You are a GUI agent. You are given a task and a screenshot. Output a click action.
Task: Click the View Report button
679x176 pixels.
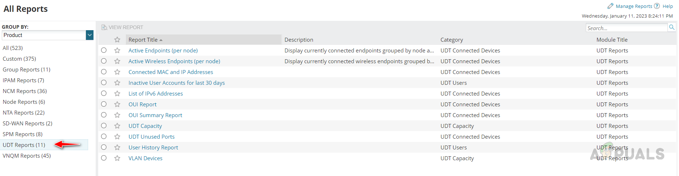[x=122, y=27]
